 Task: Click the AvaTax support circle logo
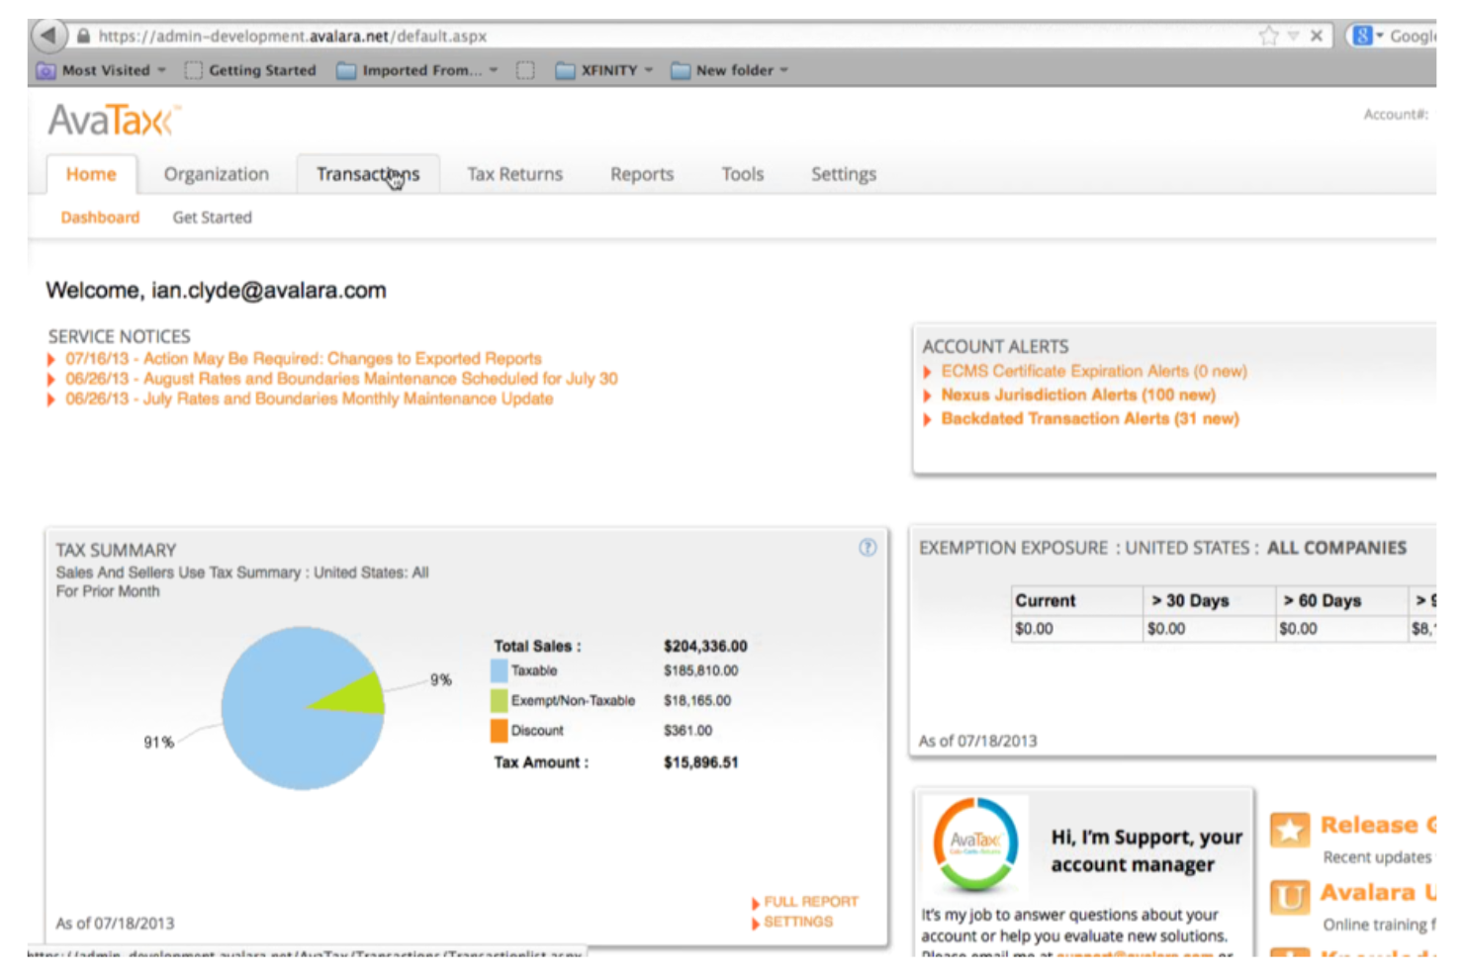[975, 844]
